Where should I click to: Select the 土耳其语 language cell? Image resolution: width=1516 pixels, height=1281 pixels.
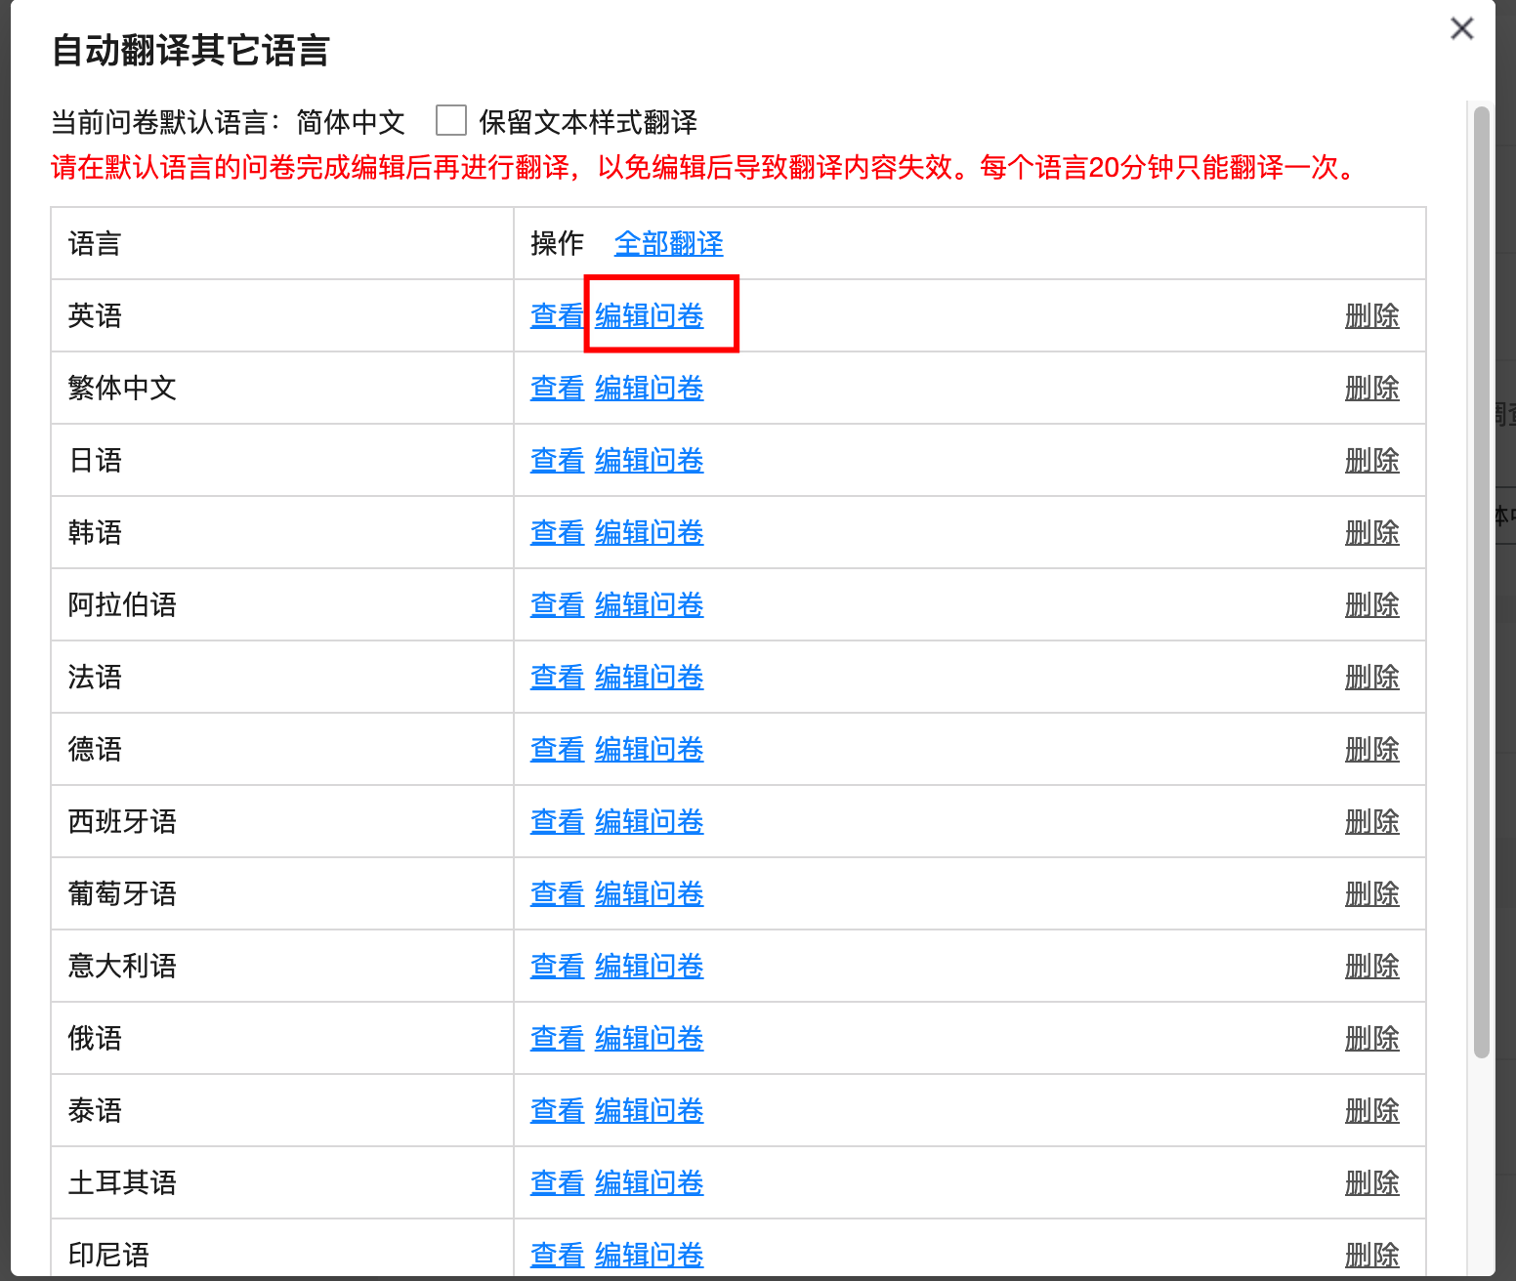282,1182
